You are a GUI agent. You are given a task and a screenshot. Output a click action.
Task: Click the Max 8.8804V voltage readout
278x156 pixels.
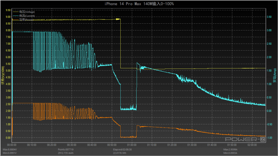[10, 149]
